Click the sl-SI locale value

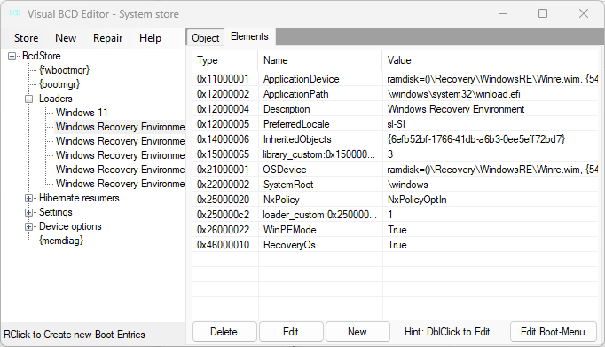click(x=396, y=124)
